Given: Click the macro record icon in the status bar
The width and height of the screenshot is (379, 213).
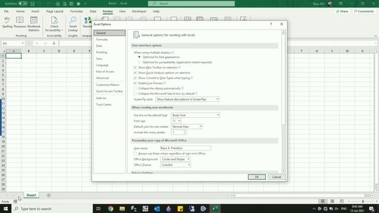Looking at the screenshot, I should 15,201.
